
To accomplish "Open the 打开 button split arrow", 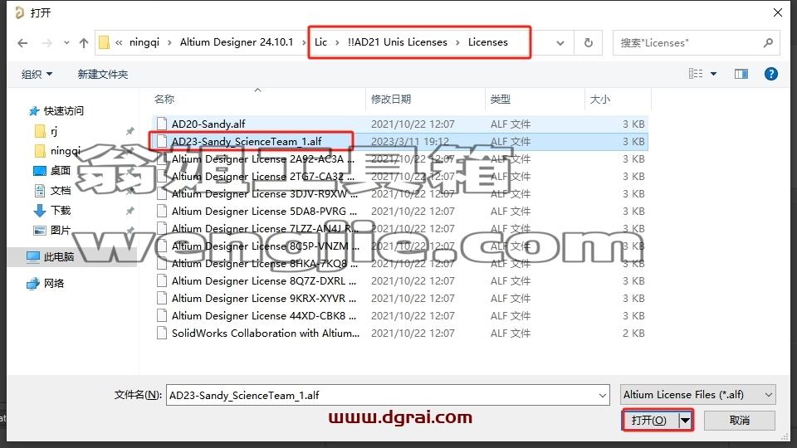I will coord(685,421).
